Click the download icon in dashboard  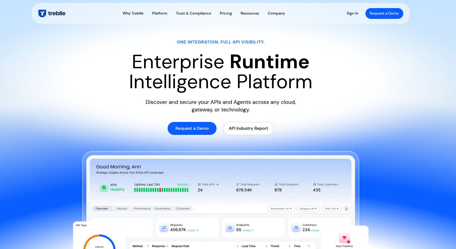(x=346, y=209)
